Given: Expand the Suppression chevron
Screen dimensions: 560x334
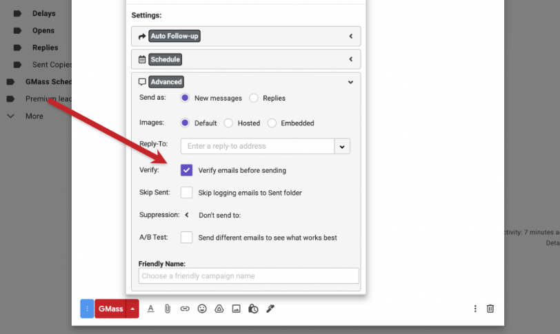Looking at the screenshot, I should click(x=186, y=215).
